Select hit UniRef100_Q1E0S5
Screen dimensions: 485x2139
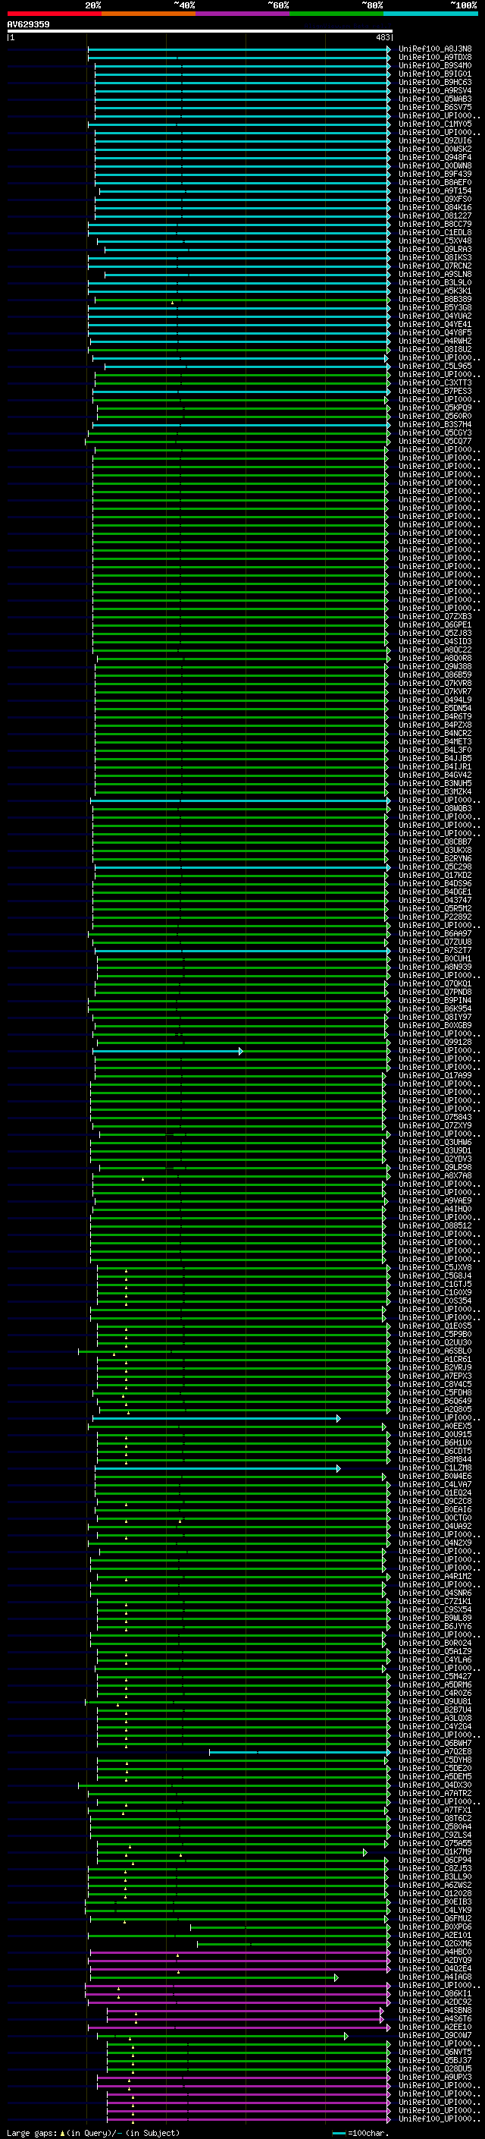[x=435, y=1326]
